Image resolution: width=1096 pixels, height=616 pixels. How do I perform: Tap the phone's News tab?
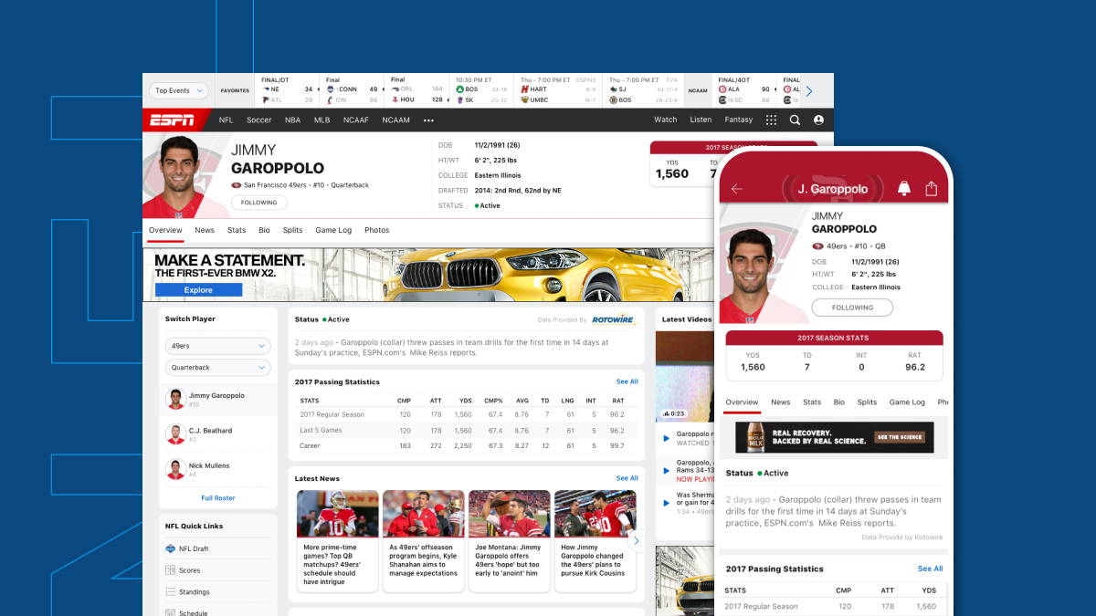(x=780, y=402)
